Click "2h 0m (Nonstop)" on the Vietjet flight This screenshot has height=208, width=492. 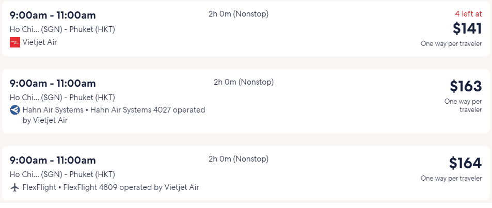(239, 14)
